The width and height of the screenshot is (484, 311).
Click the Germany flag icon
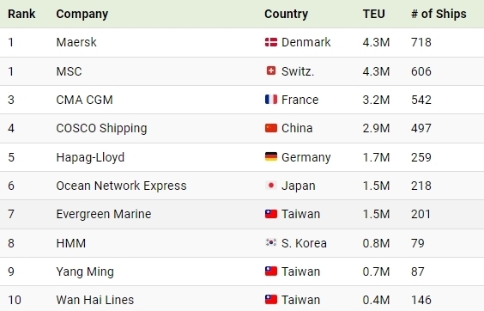[x=271, y=156]
